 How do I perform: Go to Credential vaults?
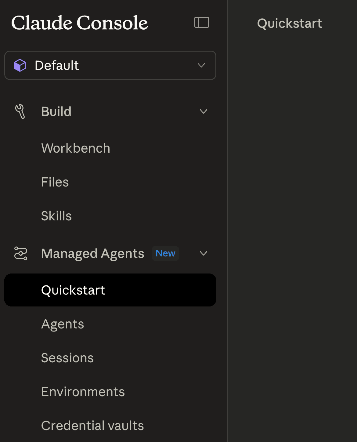click(92, 426)
